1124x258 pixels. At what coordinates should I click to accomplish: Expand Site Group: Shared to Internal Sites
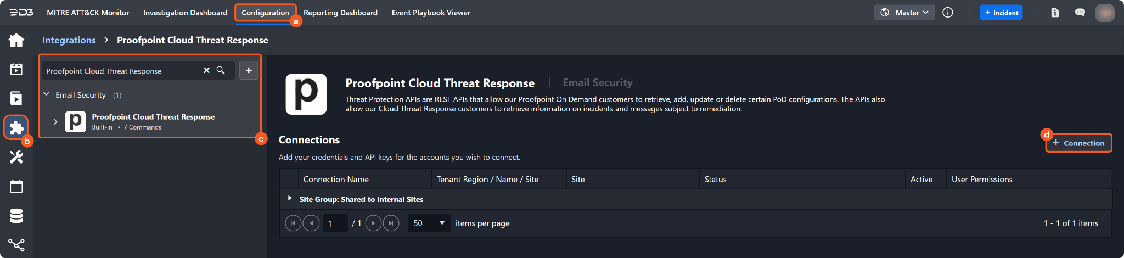coord(290,198)
